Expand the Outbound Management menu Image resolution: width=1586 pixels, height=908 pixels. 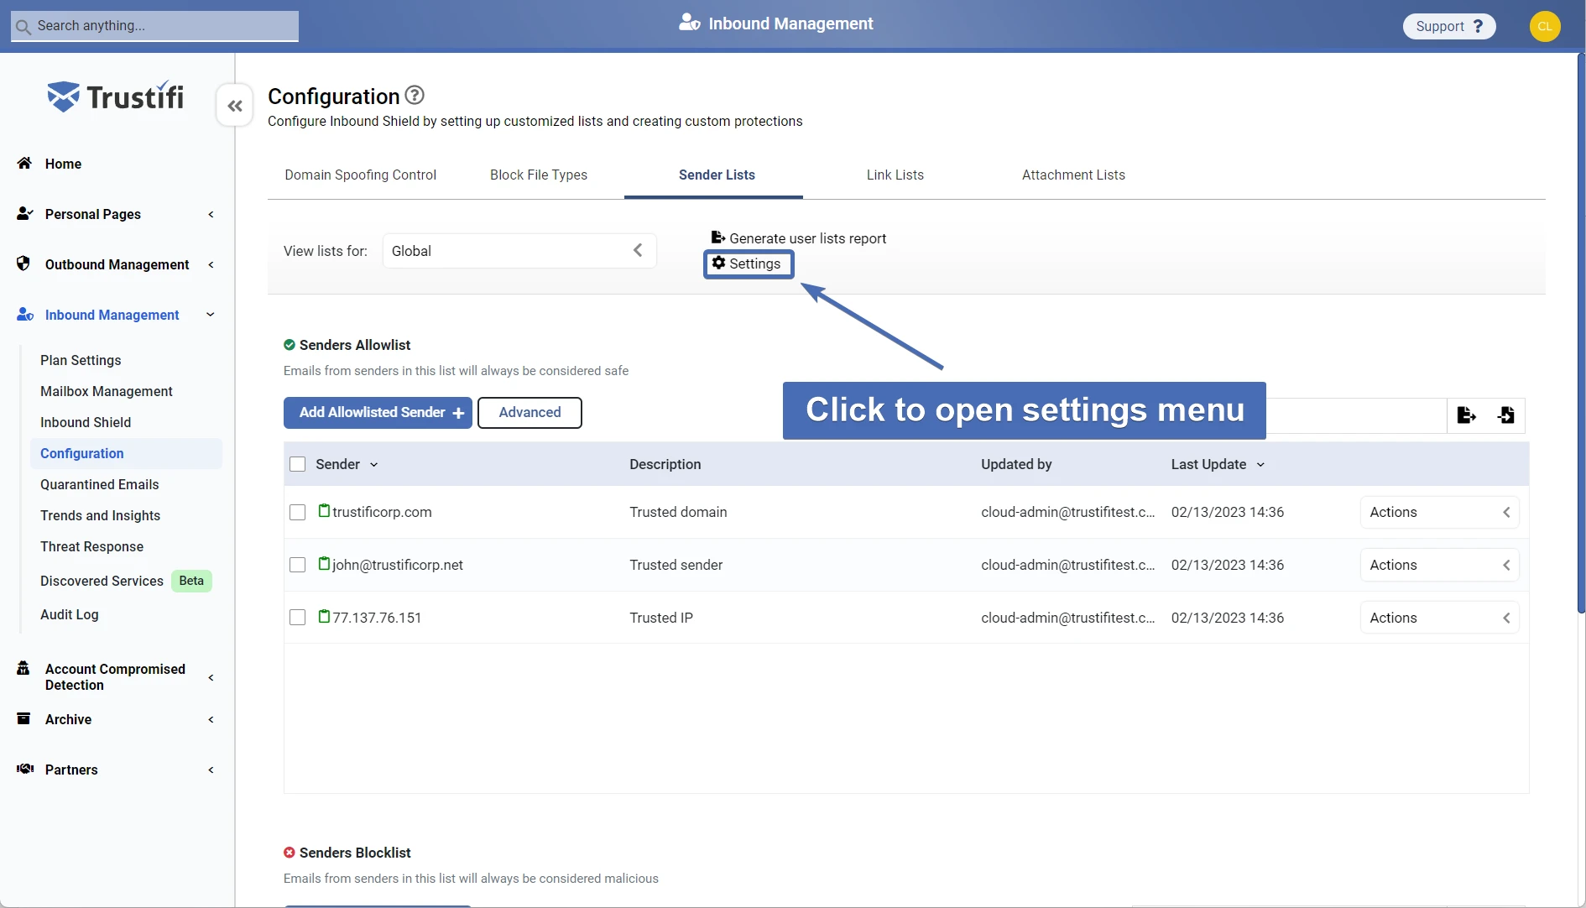(x=117, y=264)
